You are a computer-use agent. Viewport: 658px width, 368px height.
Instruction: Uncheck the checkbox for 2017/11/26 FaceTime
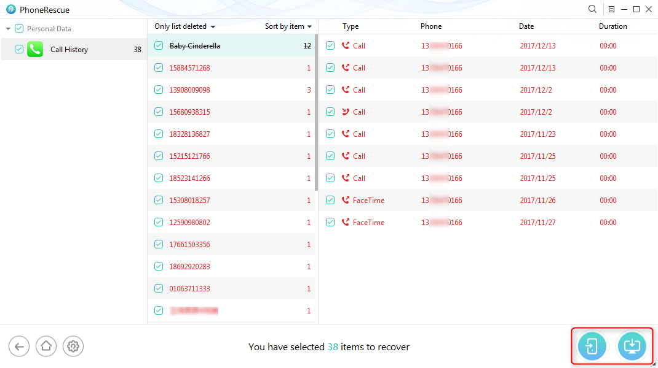tap(330, 200)
